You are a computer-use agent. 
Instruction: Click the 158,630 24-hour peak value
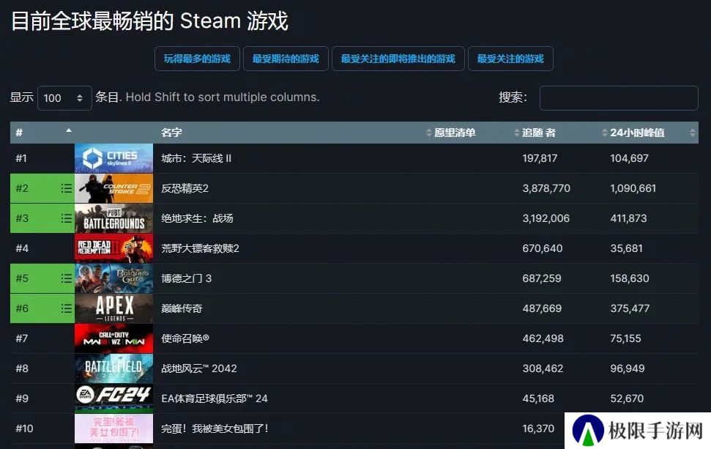[630, 278]
